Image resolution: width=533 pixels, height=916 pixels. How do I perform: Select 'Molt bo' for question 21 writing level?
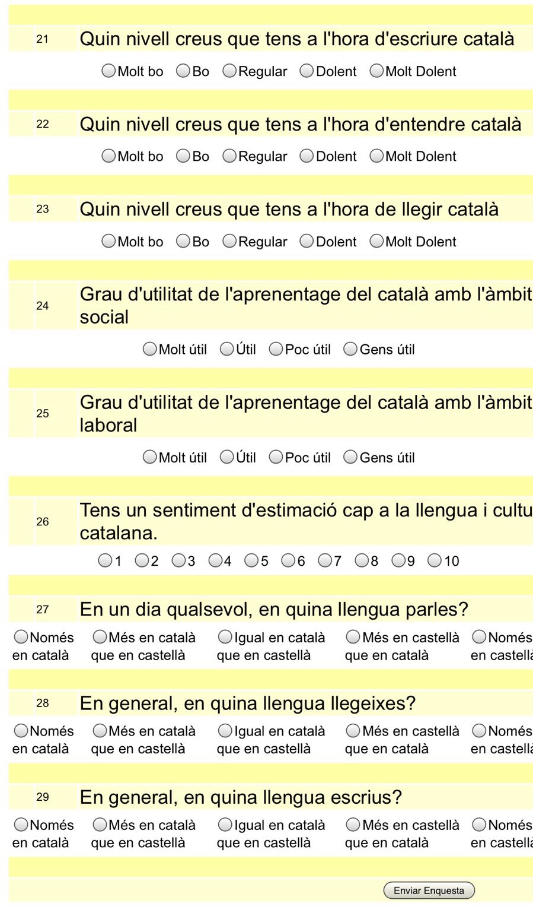(x=108, y=71)
